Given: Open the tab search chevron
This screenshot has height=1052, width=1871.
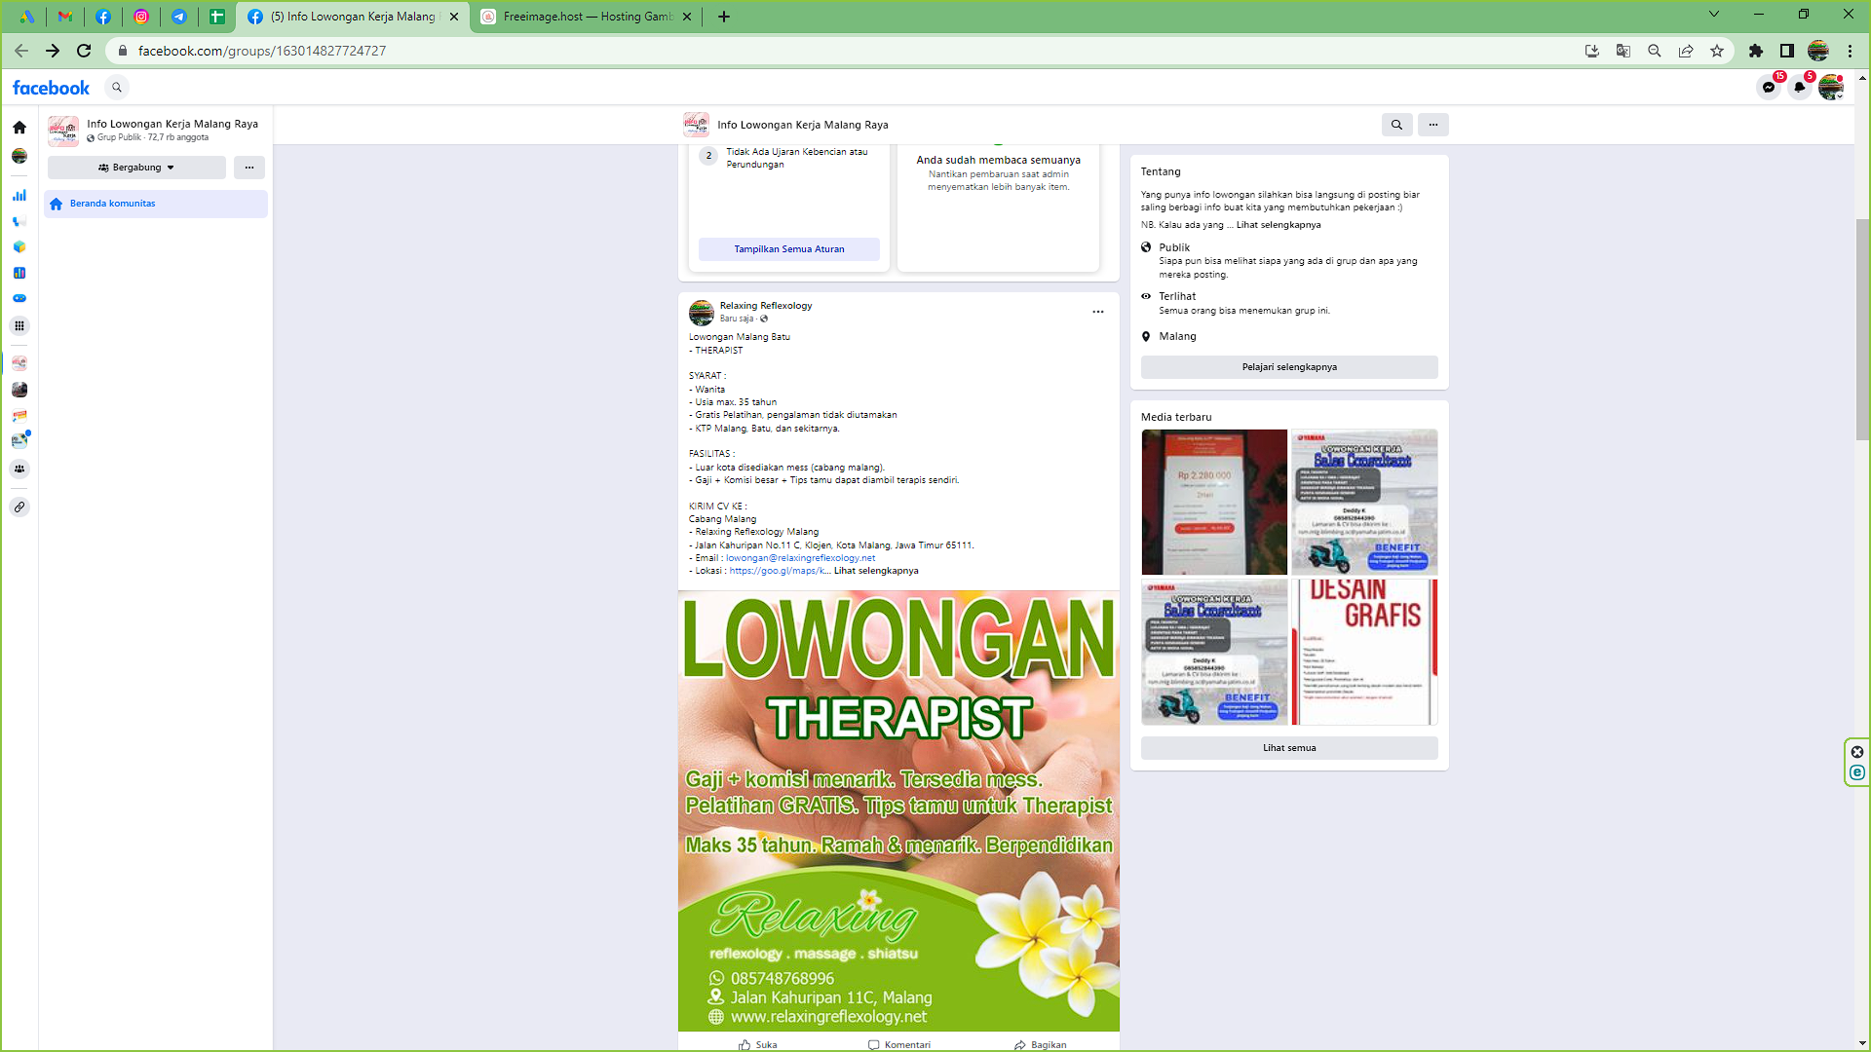Looking at the screenshot, I should pos(1714,15).
